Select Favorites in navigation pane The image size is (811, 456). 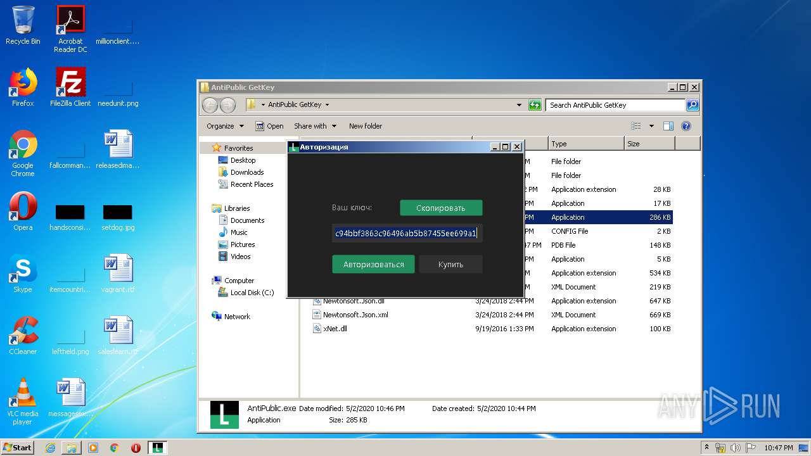coord(239,148)
